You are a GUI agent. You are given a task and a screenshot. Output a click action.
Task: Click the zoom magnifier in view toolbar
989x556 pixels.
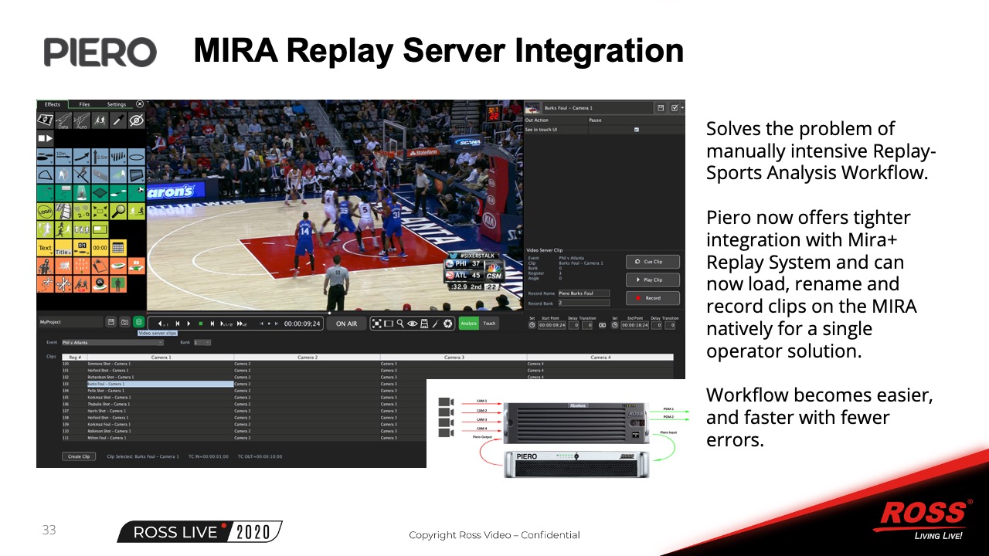[x=400, y=324]
